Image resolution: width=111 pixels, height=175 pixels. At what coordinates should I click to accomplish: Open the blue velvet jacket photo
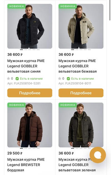(x=30, y=26)
